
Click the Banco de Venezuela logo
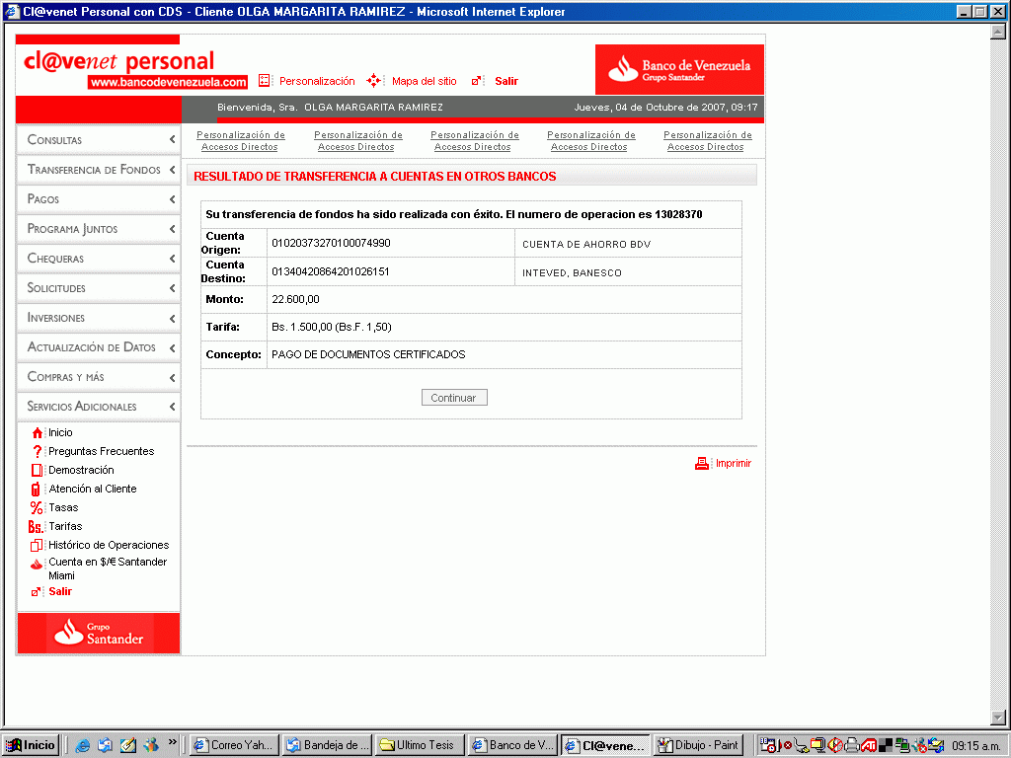point(679,70)
